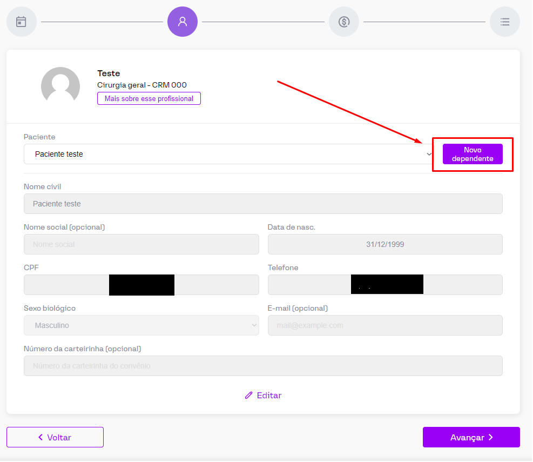The height and width of the screenshot is (462, 533).
Task: Click the E-mail input field
Action: point(384,325)
